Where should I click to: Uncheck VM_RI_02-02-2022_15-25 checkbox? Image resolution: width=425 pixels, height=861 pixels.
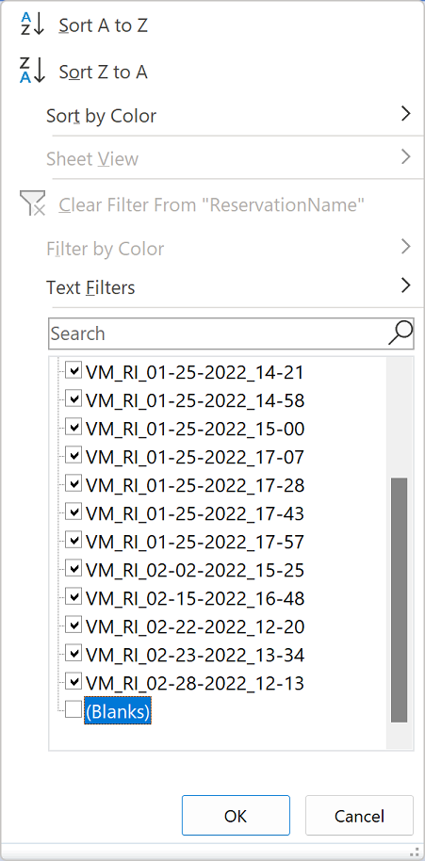click(x=73, y=568)
